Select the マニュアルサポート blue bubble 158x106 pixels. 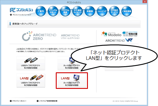(53, 11)
